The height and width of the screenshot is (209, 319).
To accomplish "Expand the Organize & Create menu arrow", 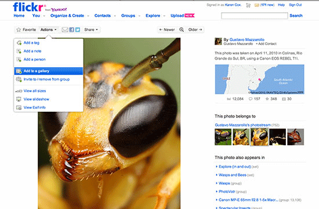I will pyautogui.click(x=88, y=16).
